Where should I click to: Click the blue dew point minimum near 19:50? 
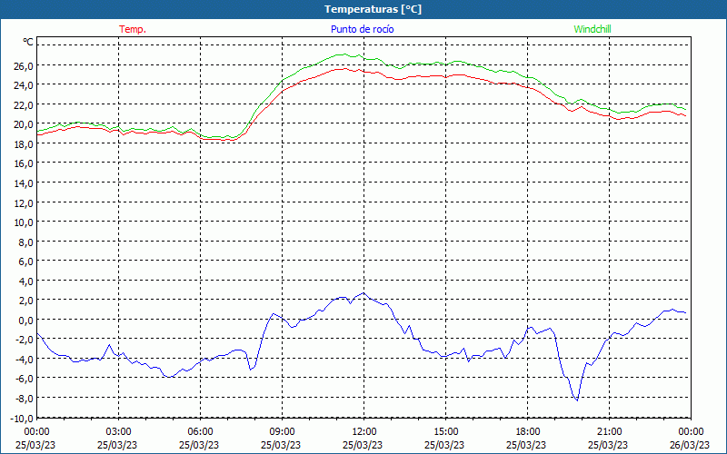pyautogui.click(x=577, y=400)
